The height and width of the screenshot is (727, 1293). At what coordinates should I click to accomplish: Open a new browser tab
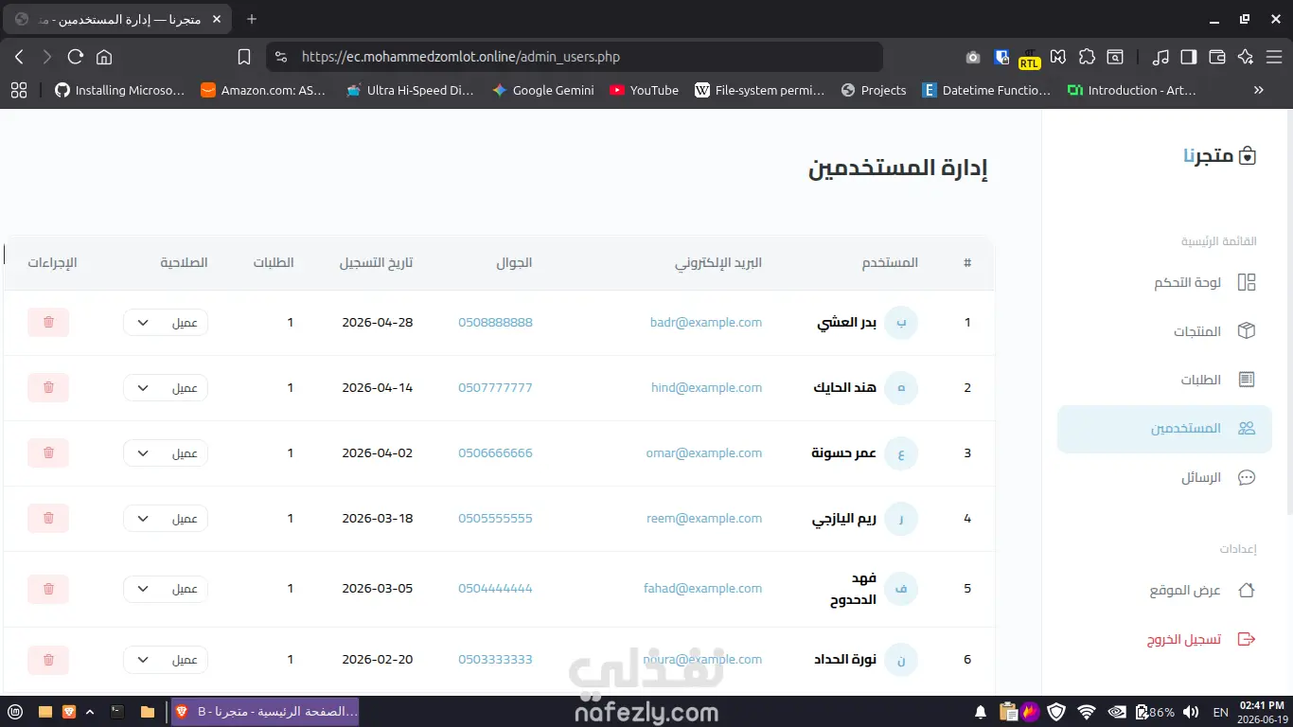pyautogui.click(x=252, y=19)
